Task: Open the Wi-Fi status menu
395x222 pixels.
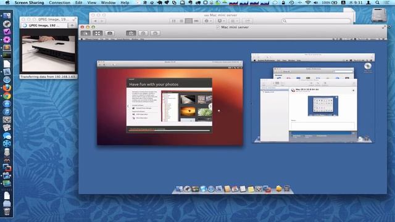Action: point(307,2)
